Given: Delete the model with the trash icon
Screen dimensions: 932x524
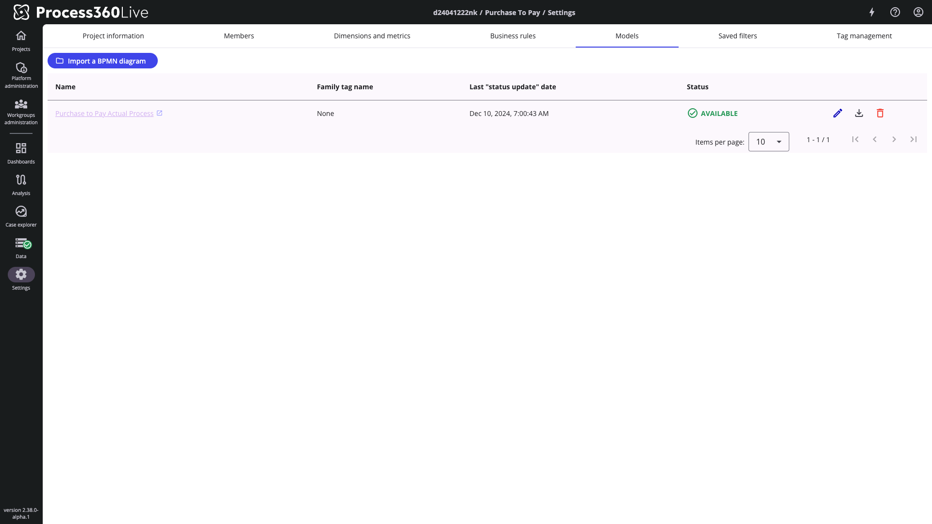Looking at the screenshot, I should [x=880, y=113].
